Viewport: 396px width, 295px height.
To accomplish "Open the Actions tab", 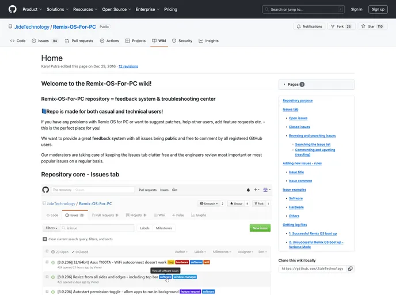I will (x=109, y=41).
